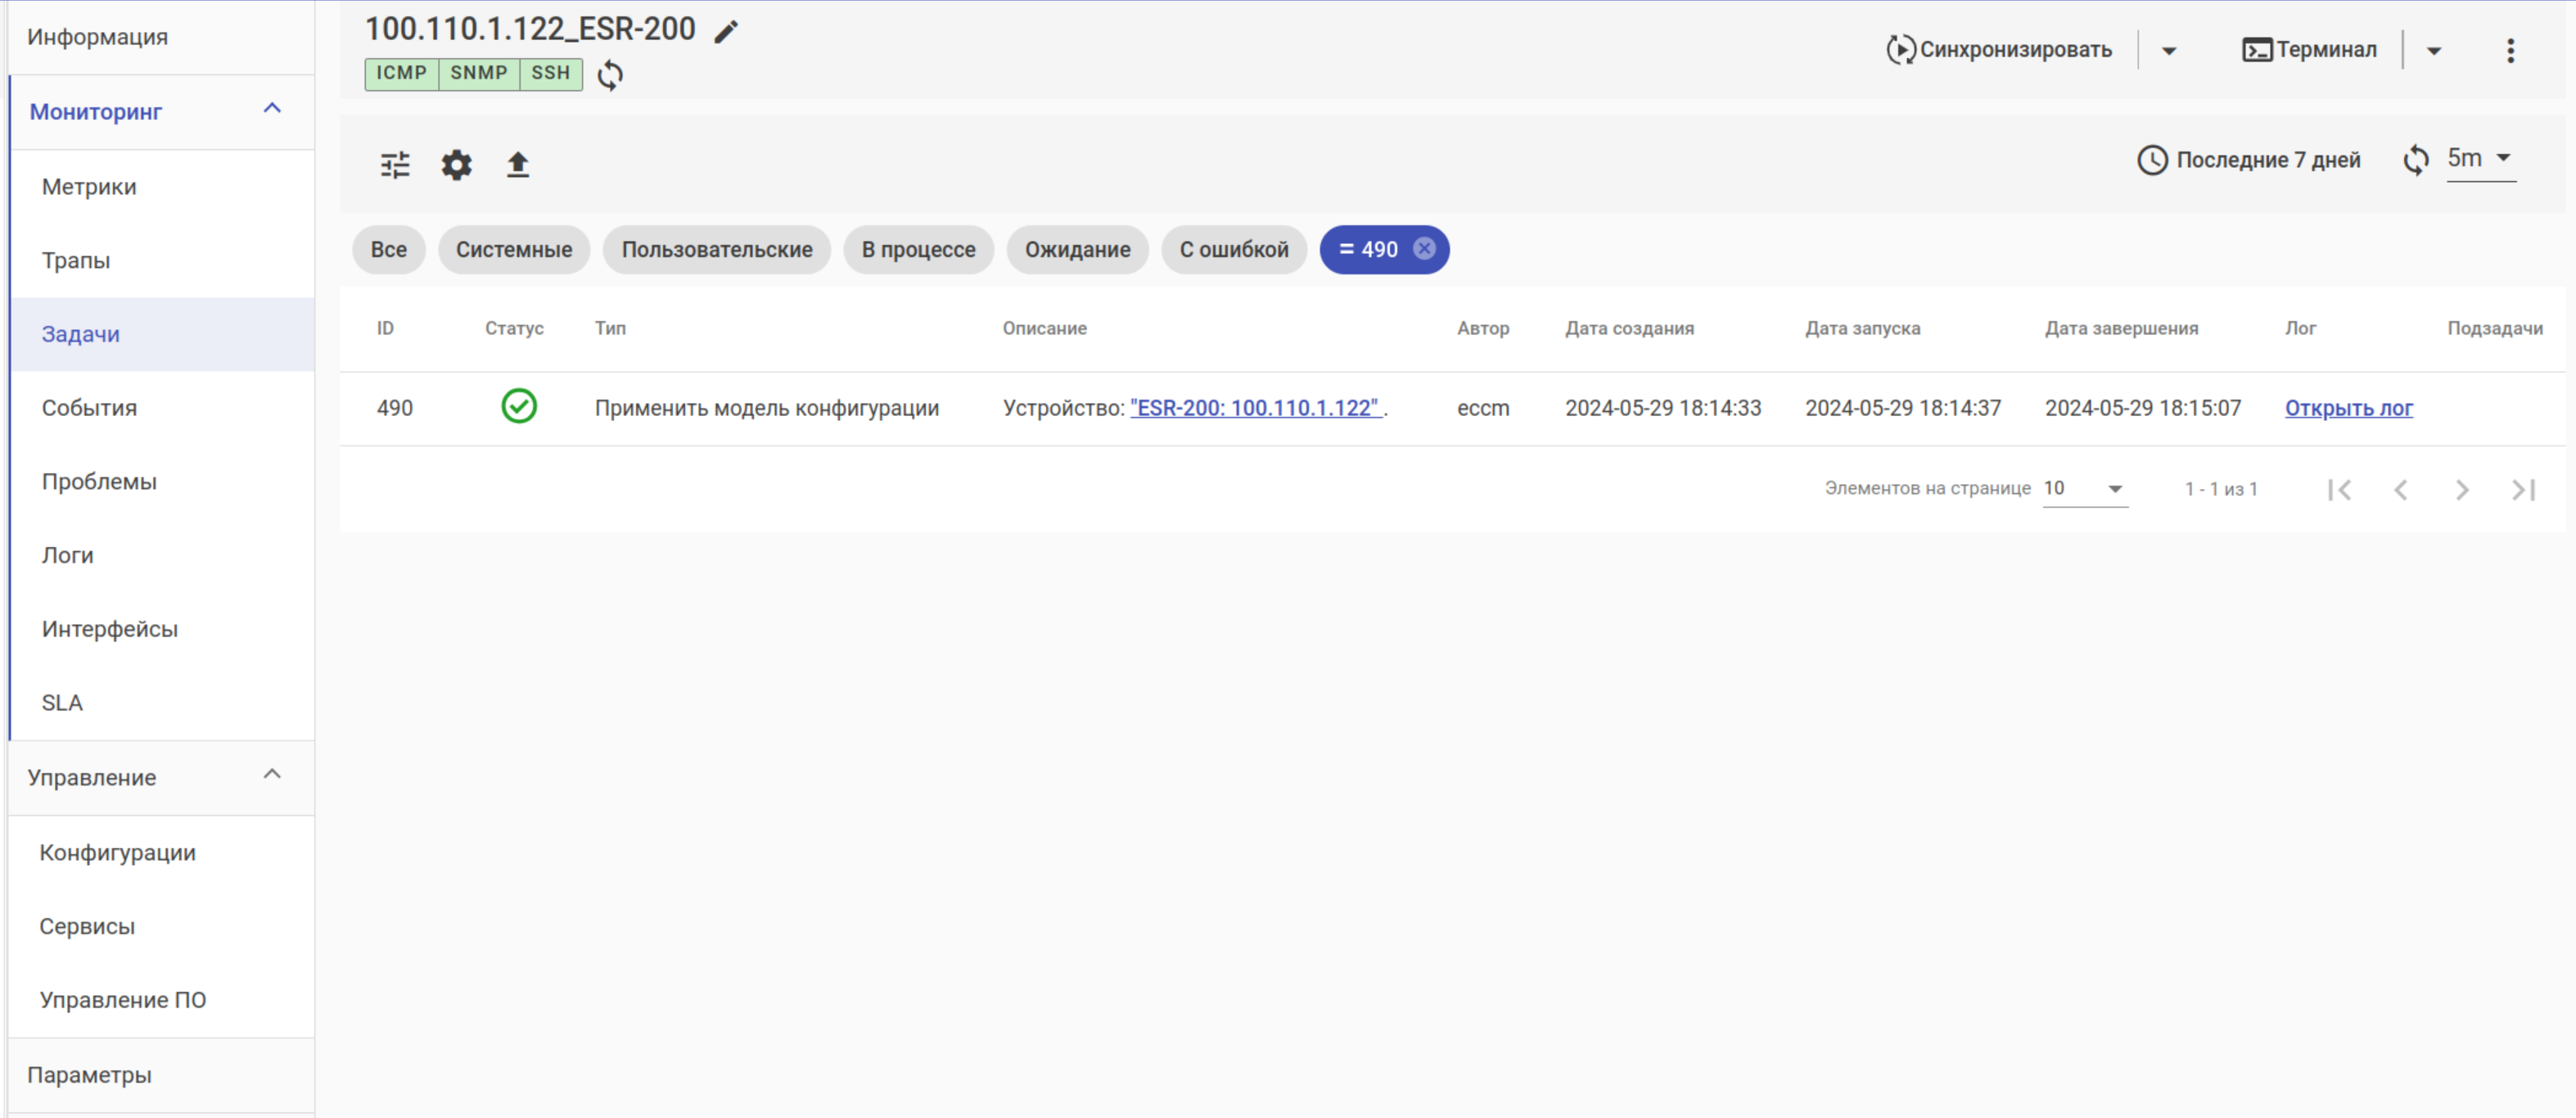The image size is (2576, 1118).
Task: Open the 5m refresh interval dropdown
Action: pyautogui.click(x=2480, y=158)
